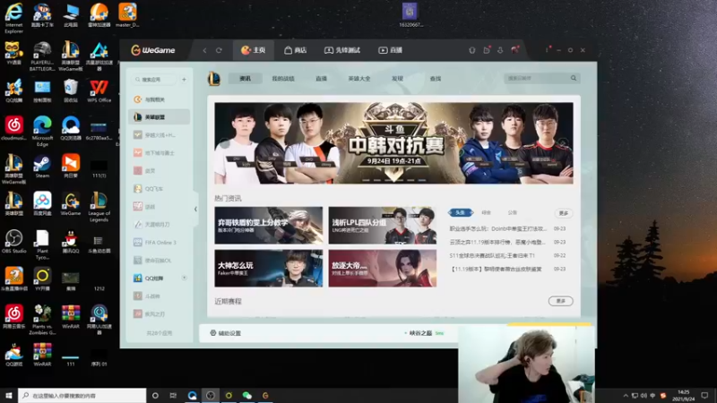Open the 【11.19版本】 skin preview headline
This screenshot has height=403, width=717.
click(496, 270)
